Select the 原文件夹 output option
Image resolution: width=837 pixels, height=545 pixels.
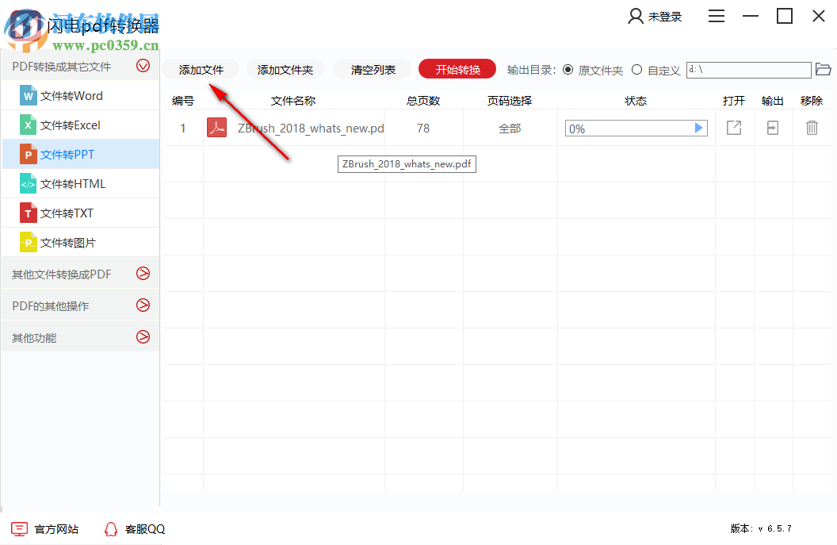tap(568, 70)
